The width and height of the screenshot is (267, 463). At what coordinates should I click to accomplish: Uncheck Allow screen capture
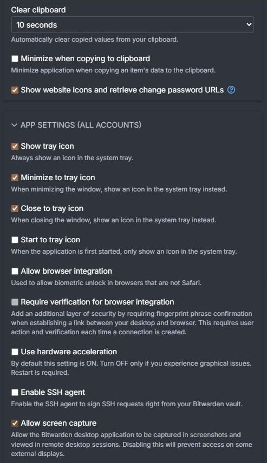point(15,424)
